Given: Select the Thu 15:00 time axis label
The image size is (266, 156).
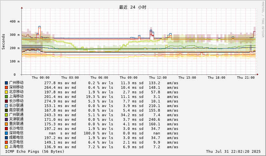Looking at the screenshot, I should click(x=187, y=78).
